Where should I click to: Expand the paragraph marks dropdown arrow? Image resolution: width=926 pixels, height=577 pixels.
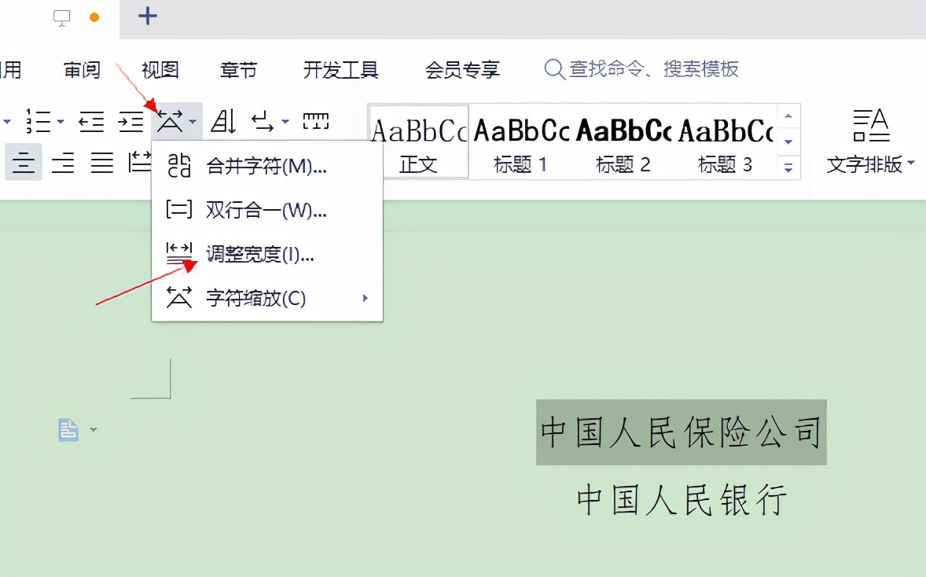click(x=285, y=122)
